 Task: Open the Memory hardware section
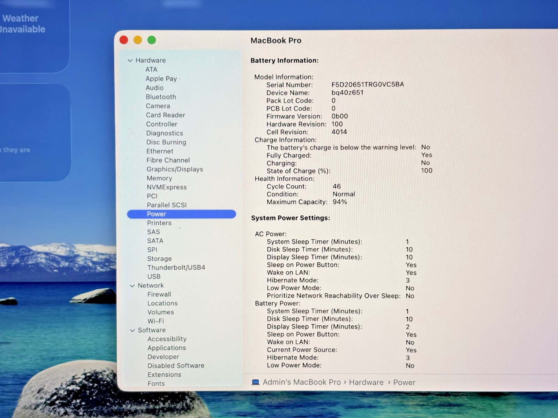pyautogui.click(x=159, y=178)
